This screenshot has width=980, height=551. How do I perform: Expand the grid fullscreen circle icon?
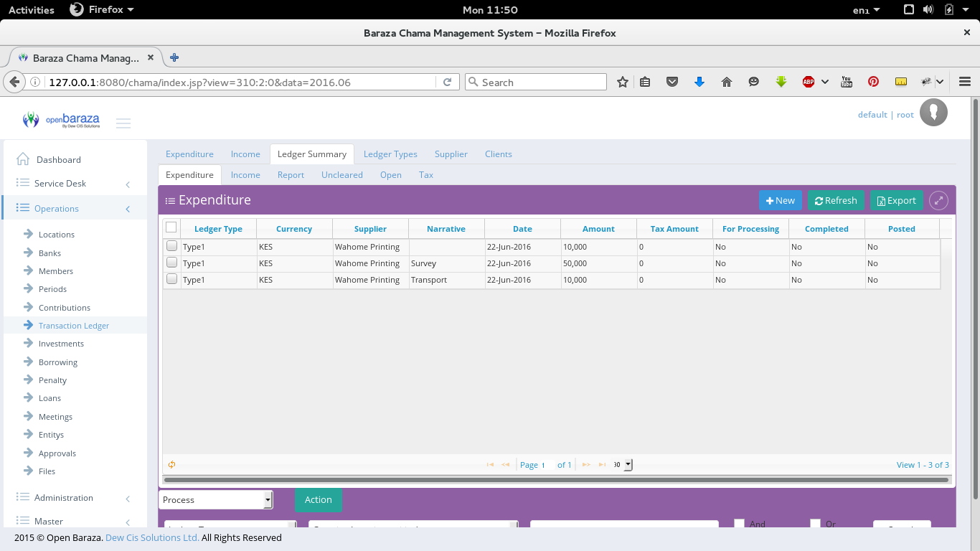938,201
